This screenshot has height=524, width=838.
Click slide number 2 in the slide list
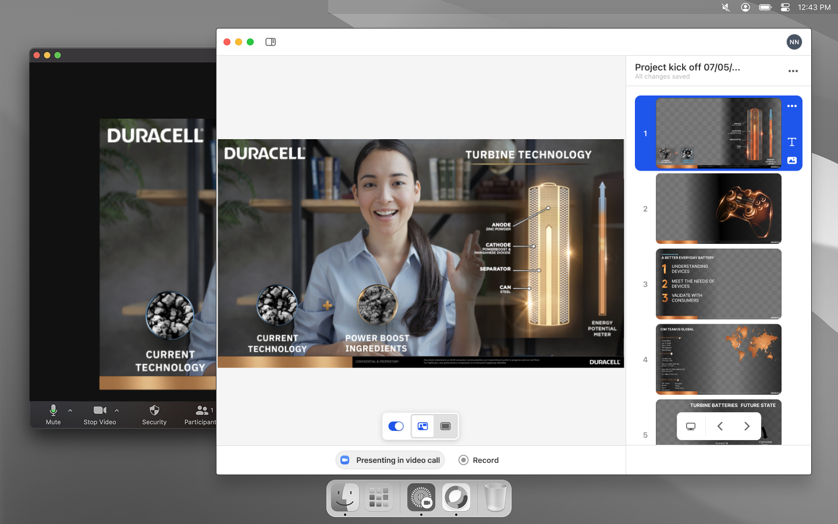pos(645,209)
